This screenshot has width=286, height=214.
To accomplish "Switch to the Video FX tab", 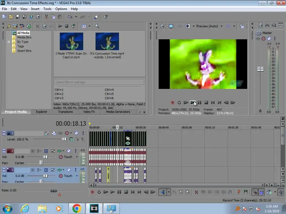I will (89, 112).
